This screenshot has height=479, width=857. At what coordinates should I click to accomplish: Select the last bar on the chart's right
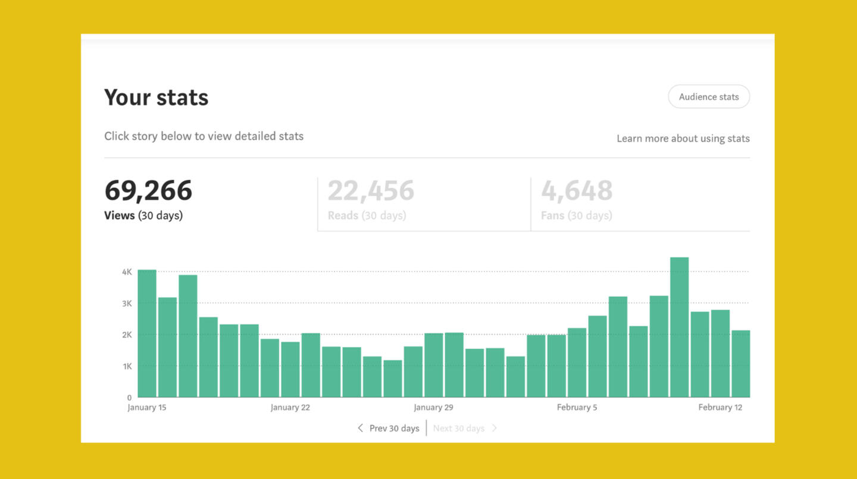(740, 364)
